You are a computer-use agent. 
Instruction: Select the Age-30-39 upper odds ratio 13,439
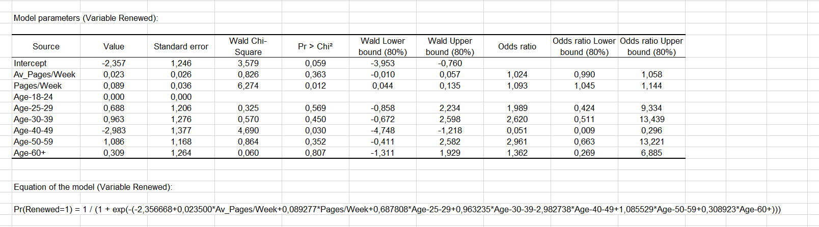coord(651,119)
